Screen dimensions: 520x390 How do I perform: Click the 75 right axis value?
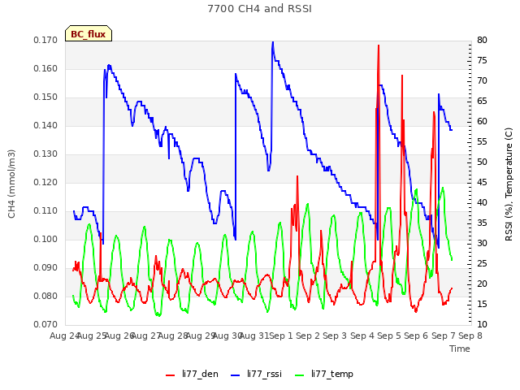[482, 60]
